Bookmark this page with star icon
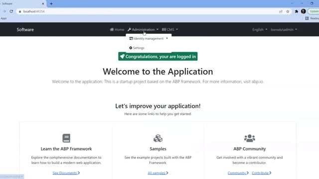 click(x=288, y=11)
